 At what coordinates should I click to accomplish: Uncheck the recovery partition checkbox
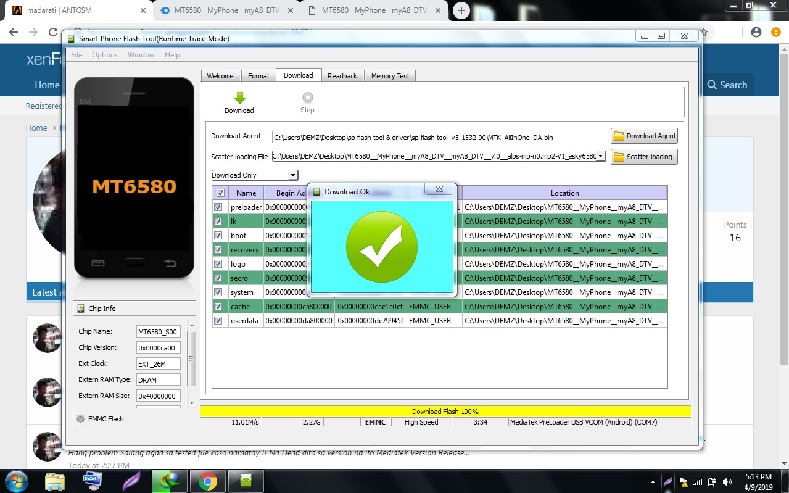click(218, 250)
